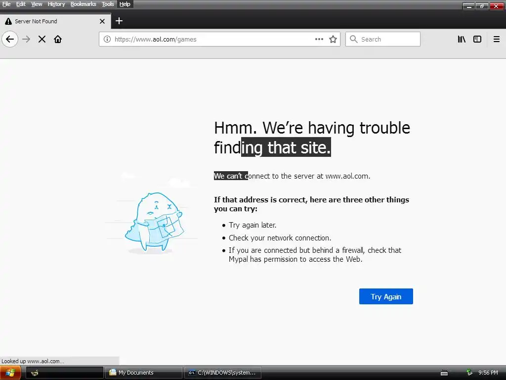Bookmark this page with the star

coord(333,40)
